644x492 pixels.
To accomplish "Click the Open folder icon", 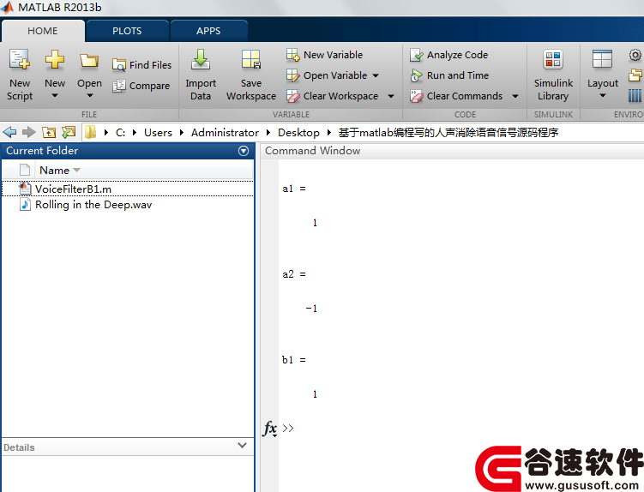I will click(x=89, y=60).
